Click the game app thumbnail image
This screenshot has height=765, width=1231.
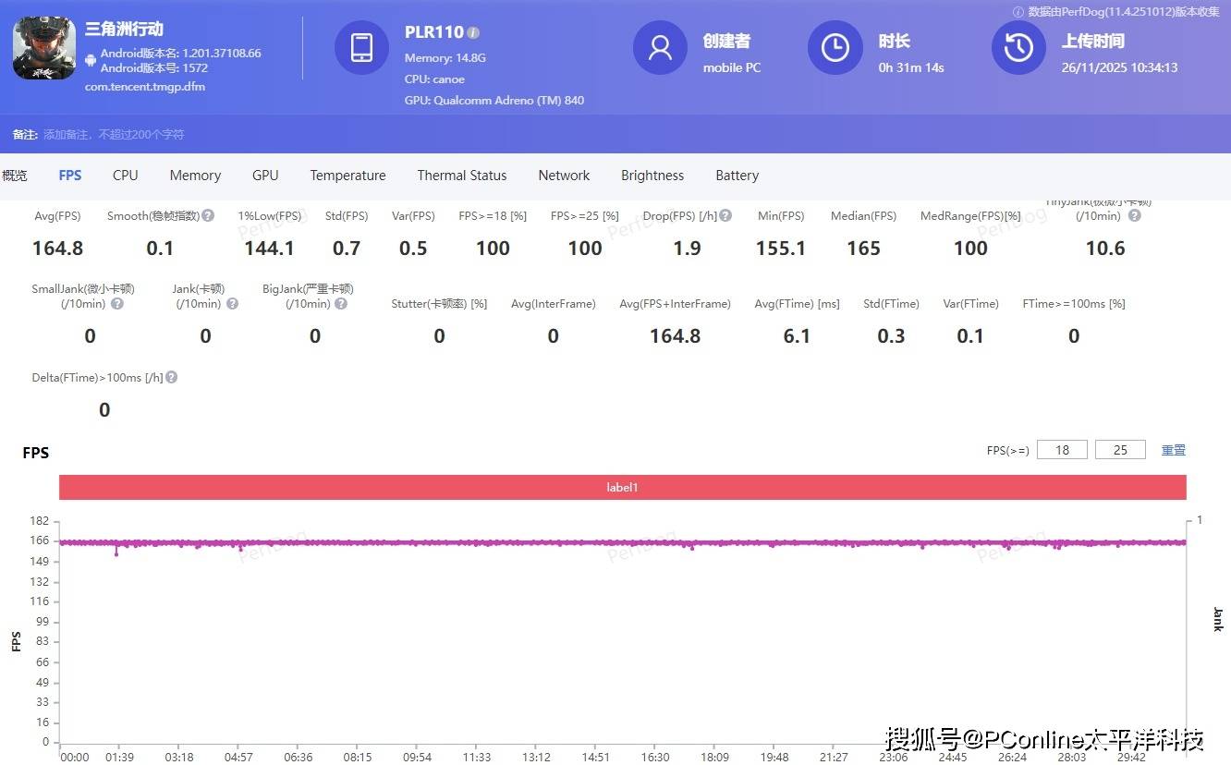44,48
